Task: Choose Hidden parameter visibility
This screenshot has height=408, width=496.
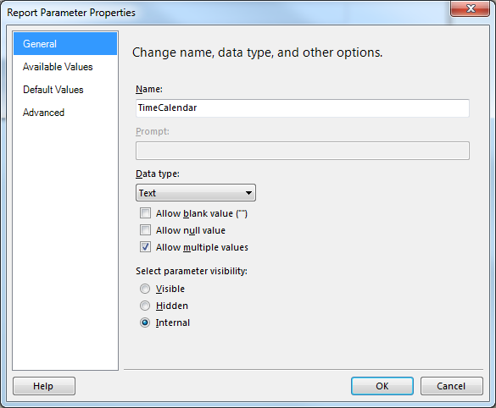Action: point(145,306)
